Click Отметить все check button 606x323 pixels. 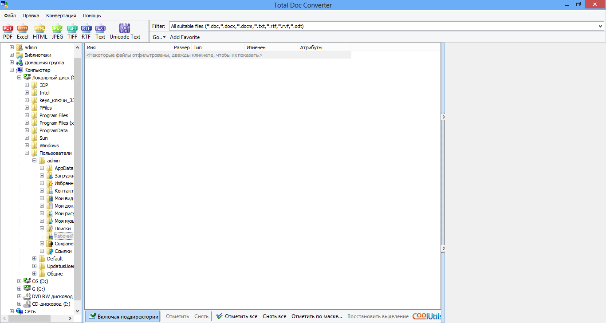pyautogui.click(x=236, y=316)
